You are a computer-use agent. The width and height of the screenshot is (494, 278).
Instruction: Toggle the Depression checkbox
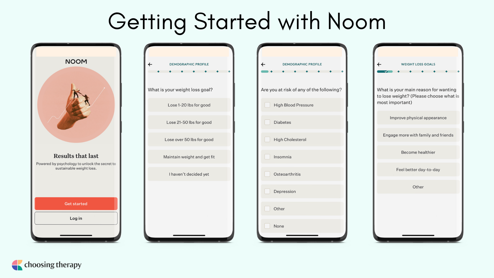(268, 191)
